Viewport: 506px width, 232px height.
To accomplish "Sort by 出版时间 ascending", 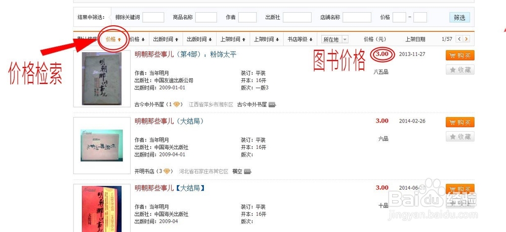I will pos(166,39).
